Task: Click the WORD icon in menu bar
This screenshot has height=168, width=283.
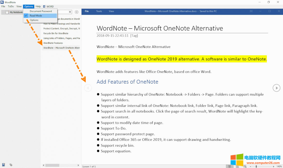Action: [x=48, y=6]
